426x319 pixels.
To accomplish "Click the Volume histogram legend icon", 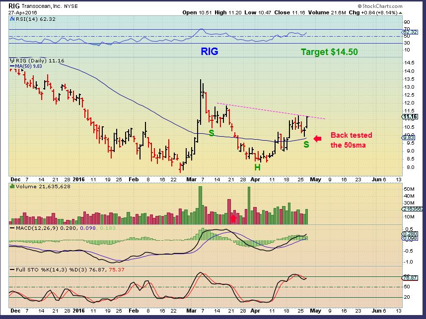I will click(12, 186).
